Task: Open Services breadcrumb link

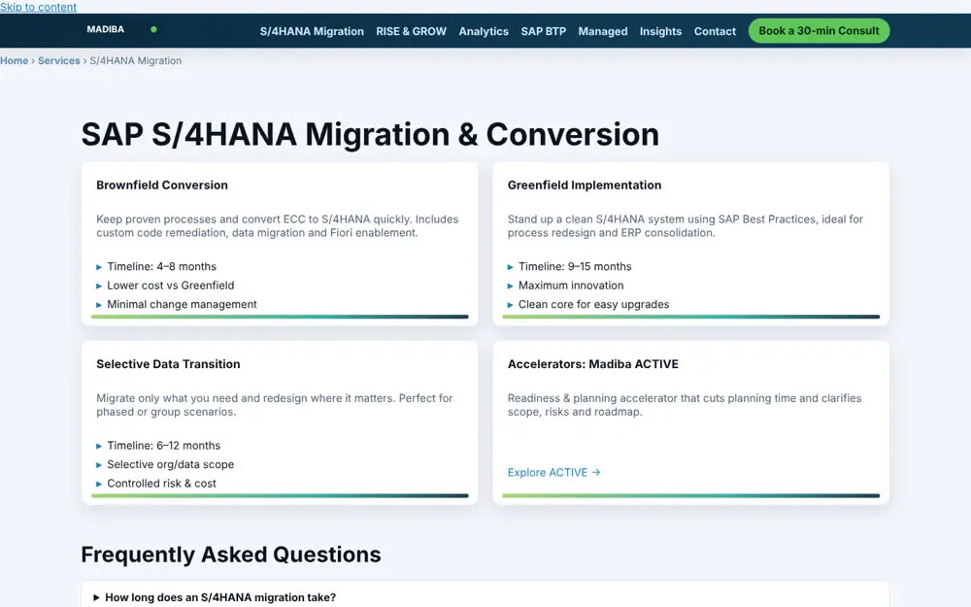Action: point(59,60)
